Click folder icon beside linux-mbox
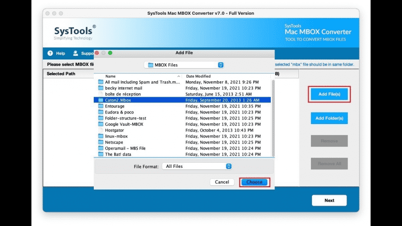402x226 pixels. [x=101, y=136]
